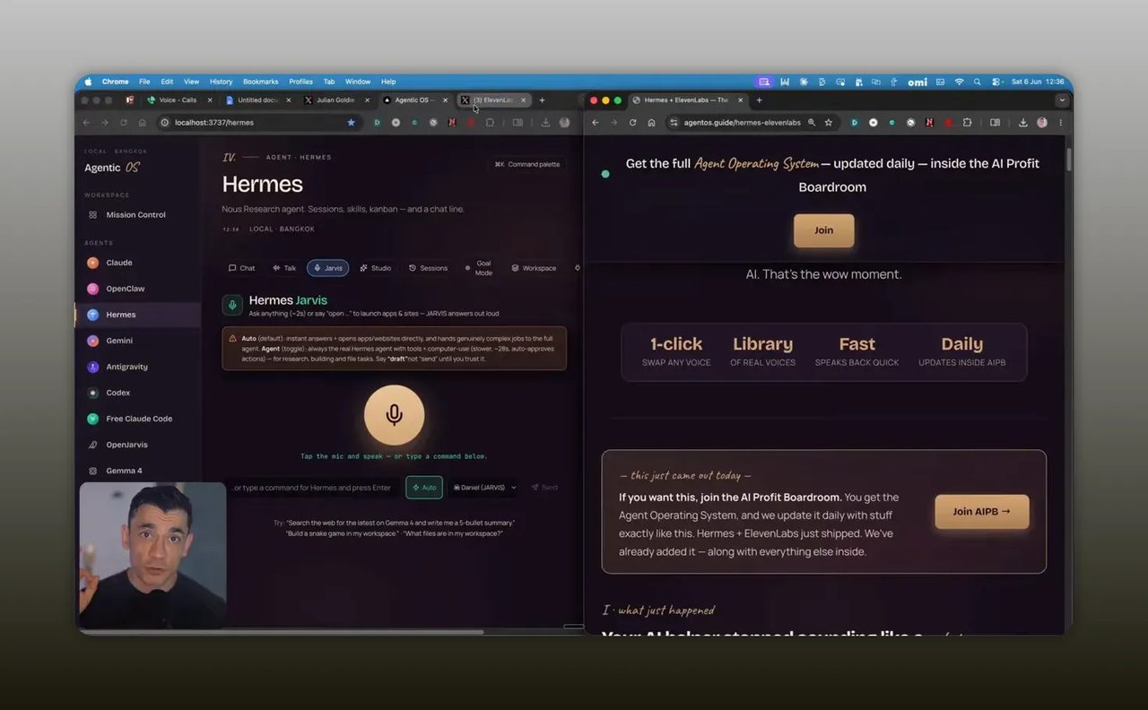This screenshot has width=1148, height=710.
Task: Open downloads in right Chrome window
Action: [1022, 122]
